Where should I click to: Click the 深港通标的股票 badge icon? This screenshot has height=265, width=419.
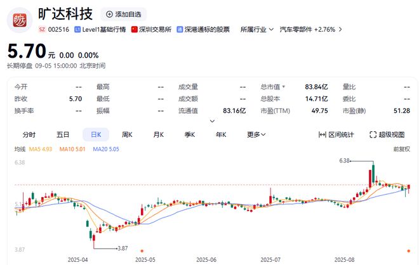click(x=180, y=29)
